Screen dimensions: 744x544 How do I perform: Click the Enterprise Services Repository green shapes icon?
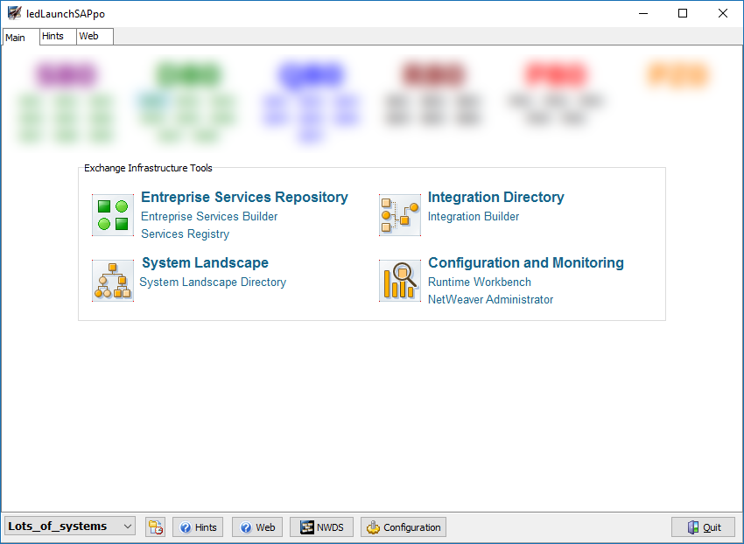(113, 215)
